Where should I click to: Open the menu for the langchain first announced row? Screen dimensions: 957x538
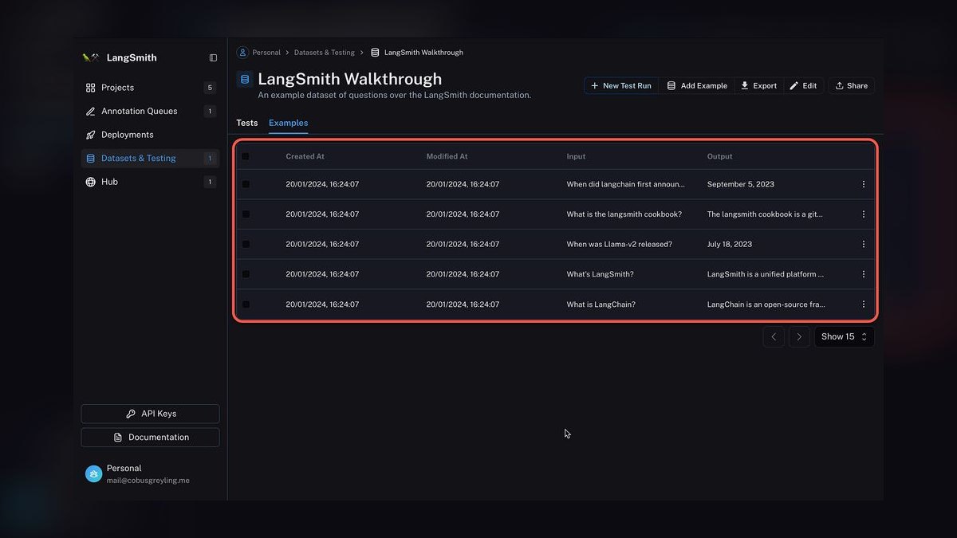pyautogui.click(x=863, y=184)
